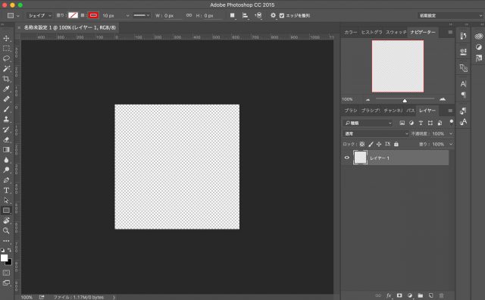485x300 pixels.
Task: Select the Healing Brush tool
Action: click(x=6, y=99)
